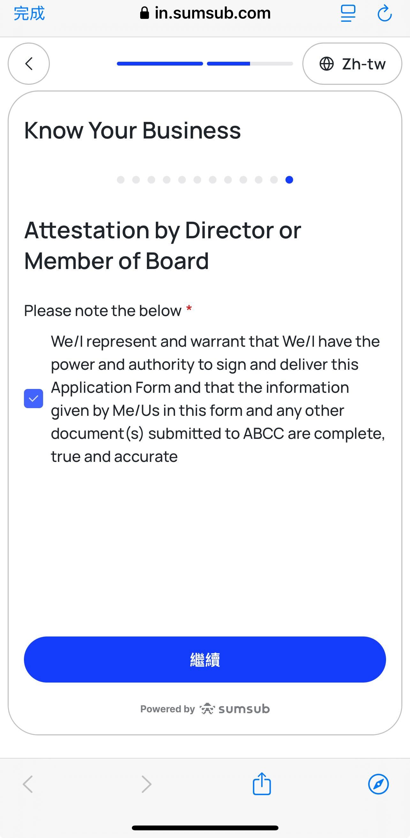Image resolution: width=410 pixels, height=838 pixels.
Task: Tap the in.sumsub.com address bar
Action: pyautogui.click(x=212, y=13)
